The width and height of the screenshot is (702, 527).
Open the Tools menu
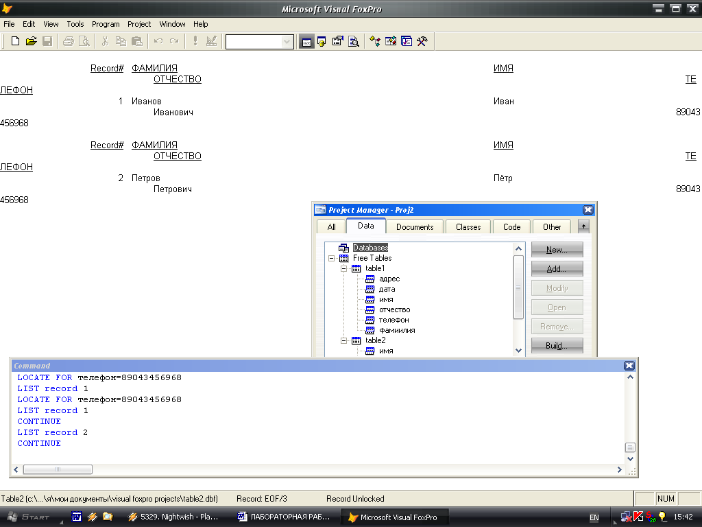point(75,24)
